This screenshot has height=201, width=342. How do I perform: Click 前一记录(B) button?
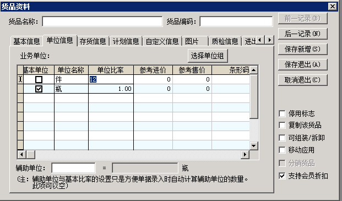tap(302, 19)
